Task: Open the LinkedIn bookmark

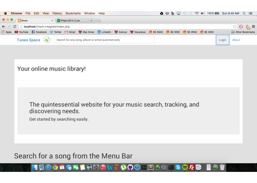Action: click(x=104, y=32)
